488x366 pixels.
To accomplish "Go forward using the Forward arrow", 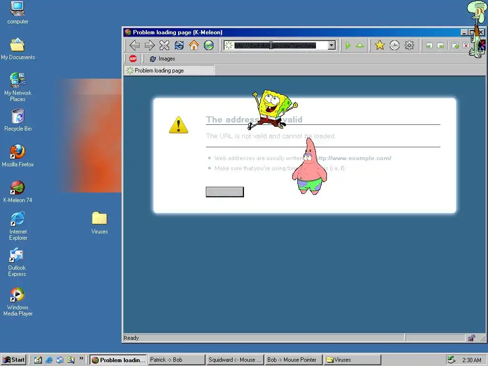I will 150,45.
